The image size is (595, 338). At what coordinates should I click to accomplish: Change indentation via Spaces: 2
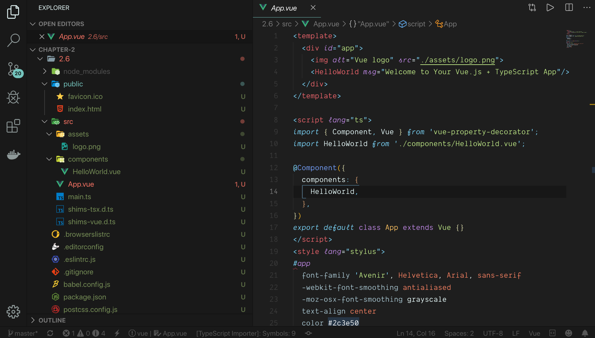(459, 333)
